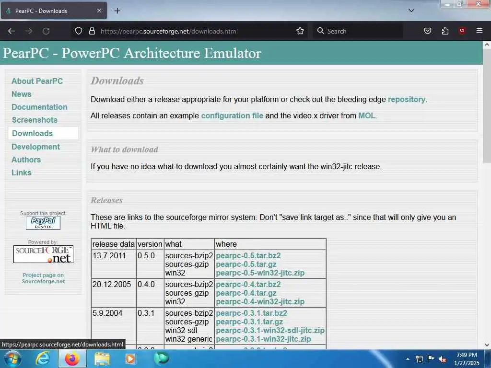Select the Downloads sidebar item
This screenshot has width=491, height=368.
43,133
